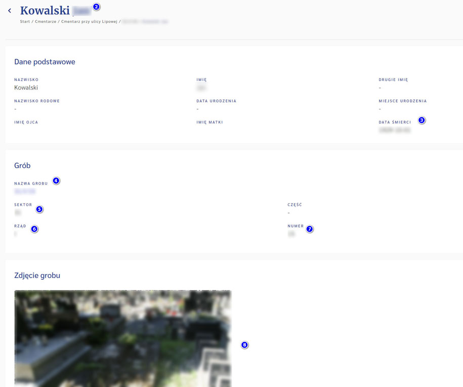463x387 pixels.
Task: Click marker 3 next to Data śmierci
Action: click(x=422, y=120)
